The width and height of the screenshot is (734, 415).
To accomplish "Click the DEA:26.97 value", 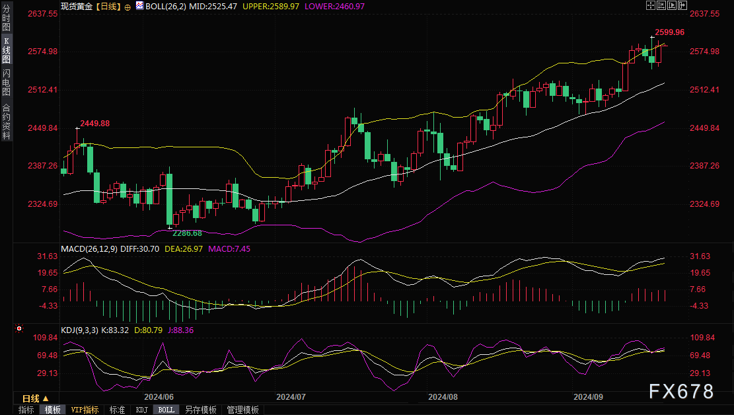I will (x=184, y=248).
